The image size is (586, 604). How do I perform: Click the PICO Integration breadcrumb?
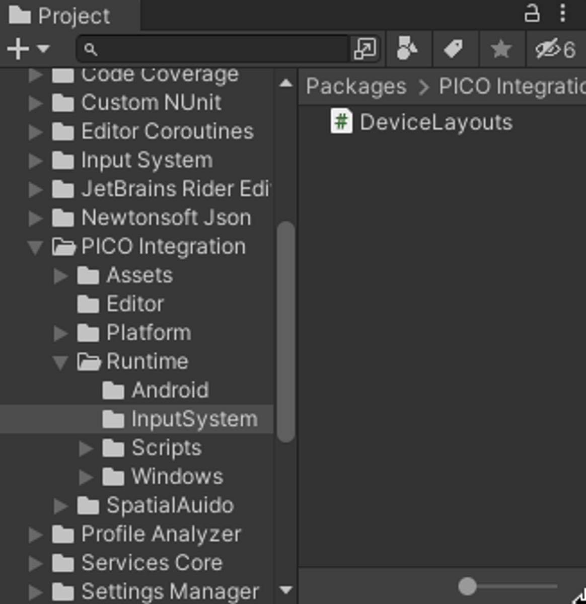512,87
